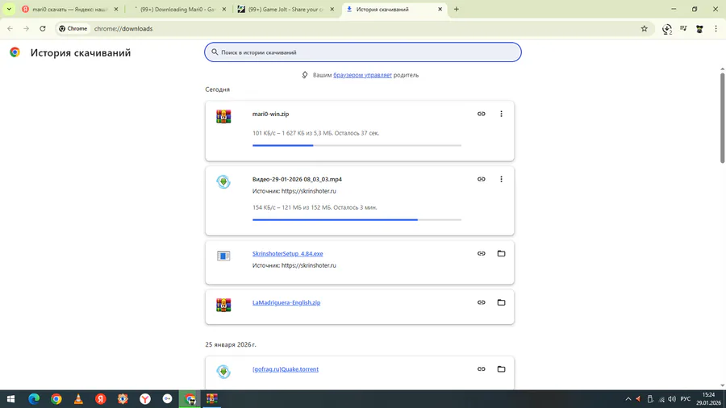Open the media controls toolbar icon
The width and height of the screenshot is (726, 408).
click(683, 29)
